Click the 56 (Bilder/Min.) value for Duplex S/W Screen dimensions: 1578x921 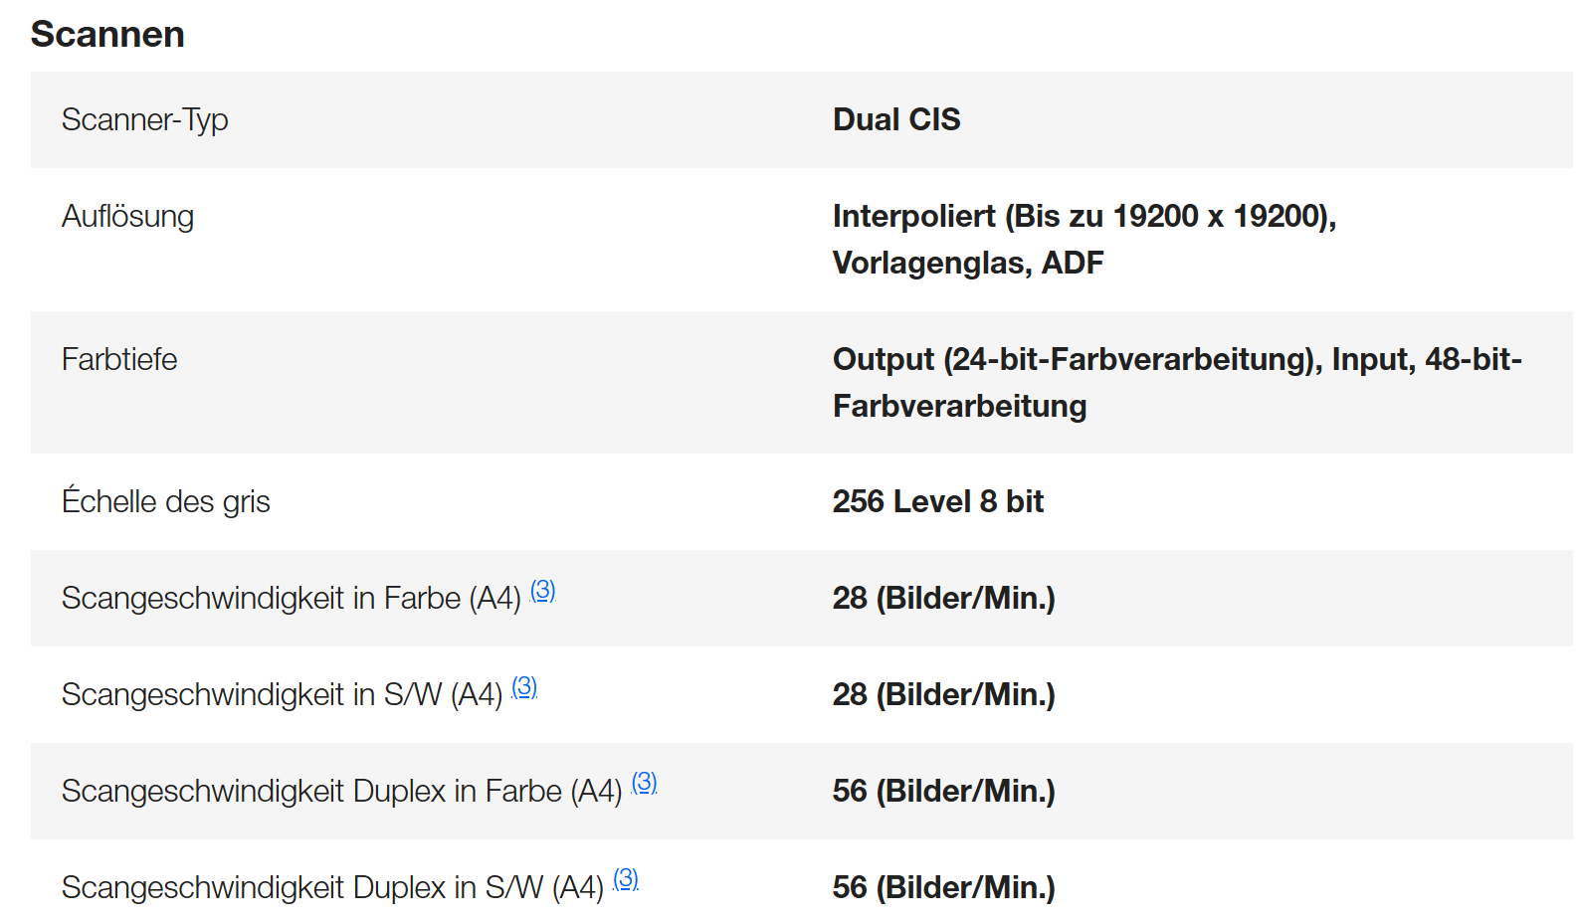click(944, 887)
